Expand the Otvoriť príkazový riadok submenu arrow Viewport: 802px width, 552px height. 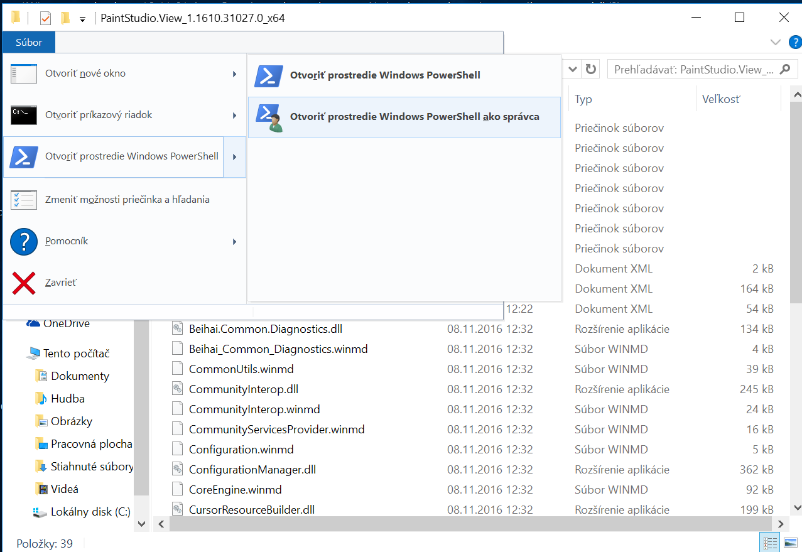[234, 116]
